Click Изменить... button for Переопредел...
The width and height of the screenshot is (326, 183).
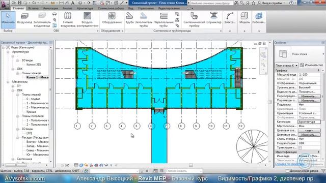point(309,96)
